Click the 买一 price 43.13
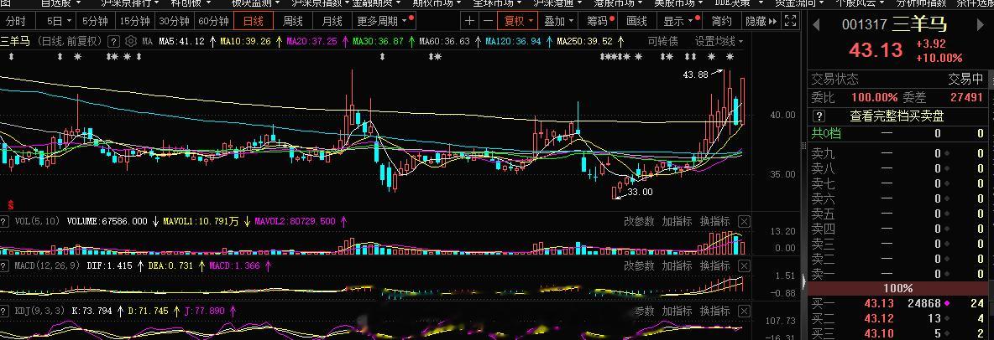 (x=879, y=304)
